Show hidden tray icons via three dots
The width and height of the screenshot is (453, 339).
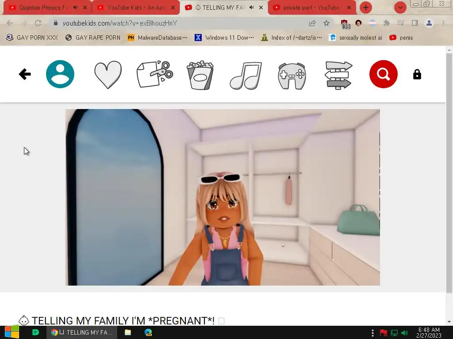372,333
